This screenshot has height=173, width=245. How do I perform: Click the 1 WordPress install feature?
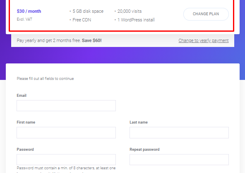tap(136, 20)
